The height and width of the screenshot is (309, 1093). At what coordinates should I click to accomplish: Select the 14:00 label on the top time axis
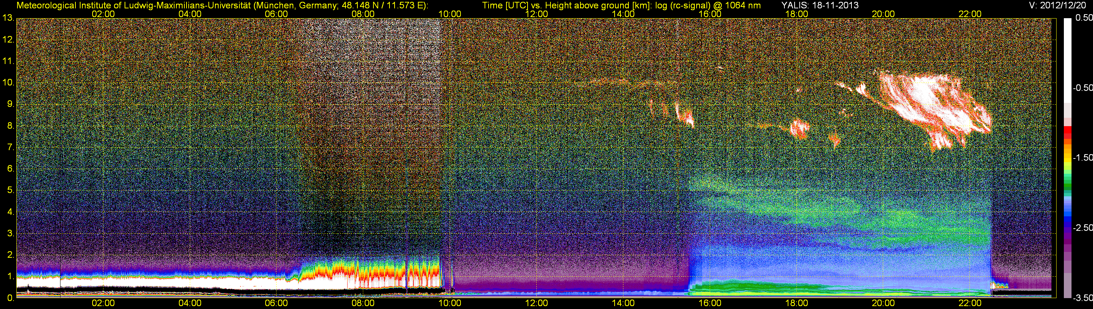click(623, 14)
